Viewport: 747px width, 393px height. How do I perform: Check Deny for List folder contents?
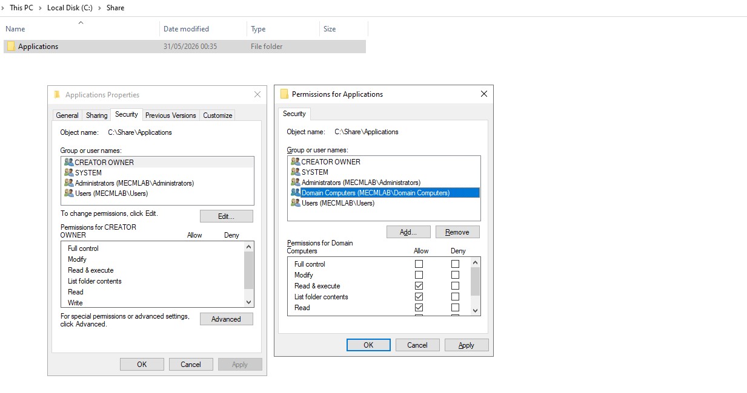tap(455, 297)
